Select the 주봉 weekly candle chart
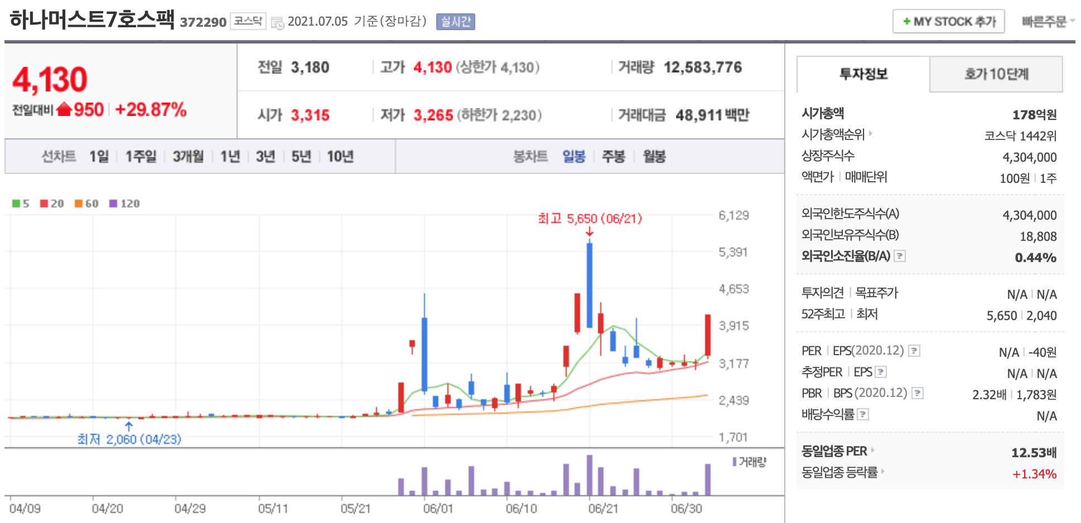Viewport: 1081px width, 523px height. tap(614, 157)
